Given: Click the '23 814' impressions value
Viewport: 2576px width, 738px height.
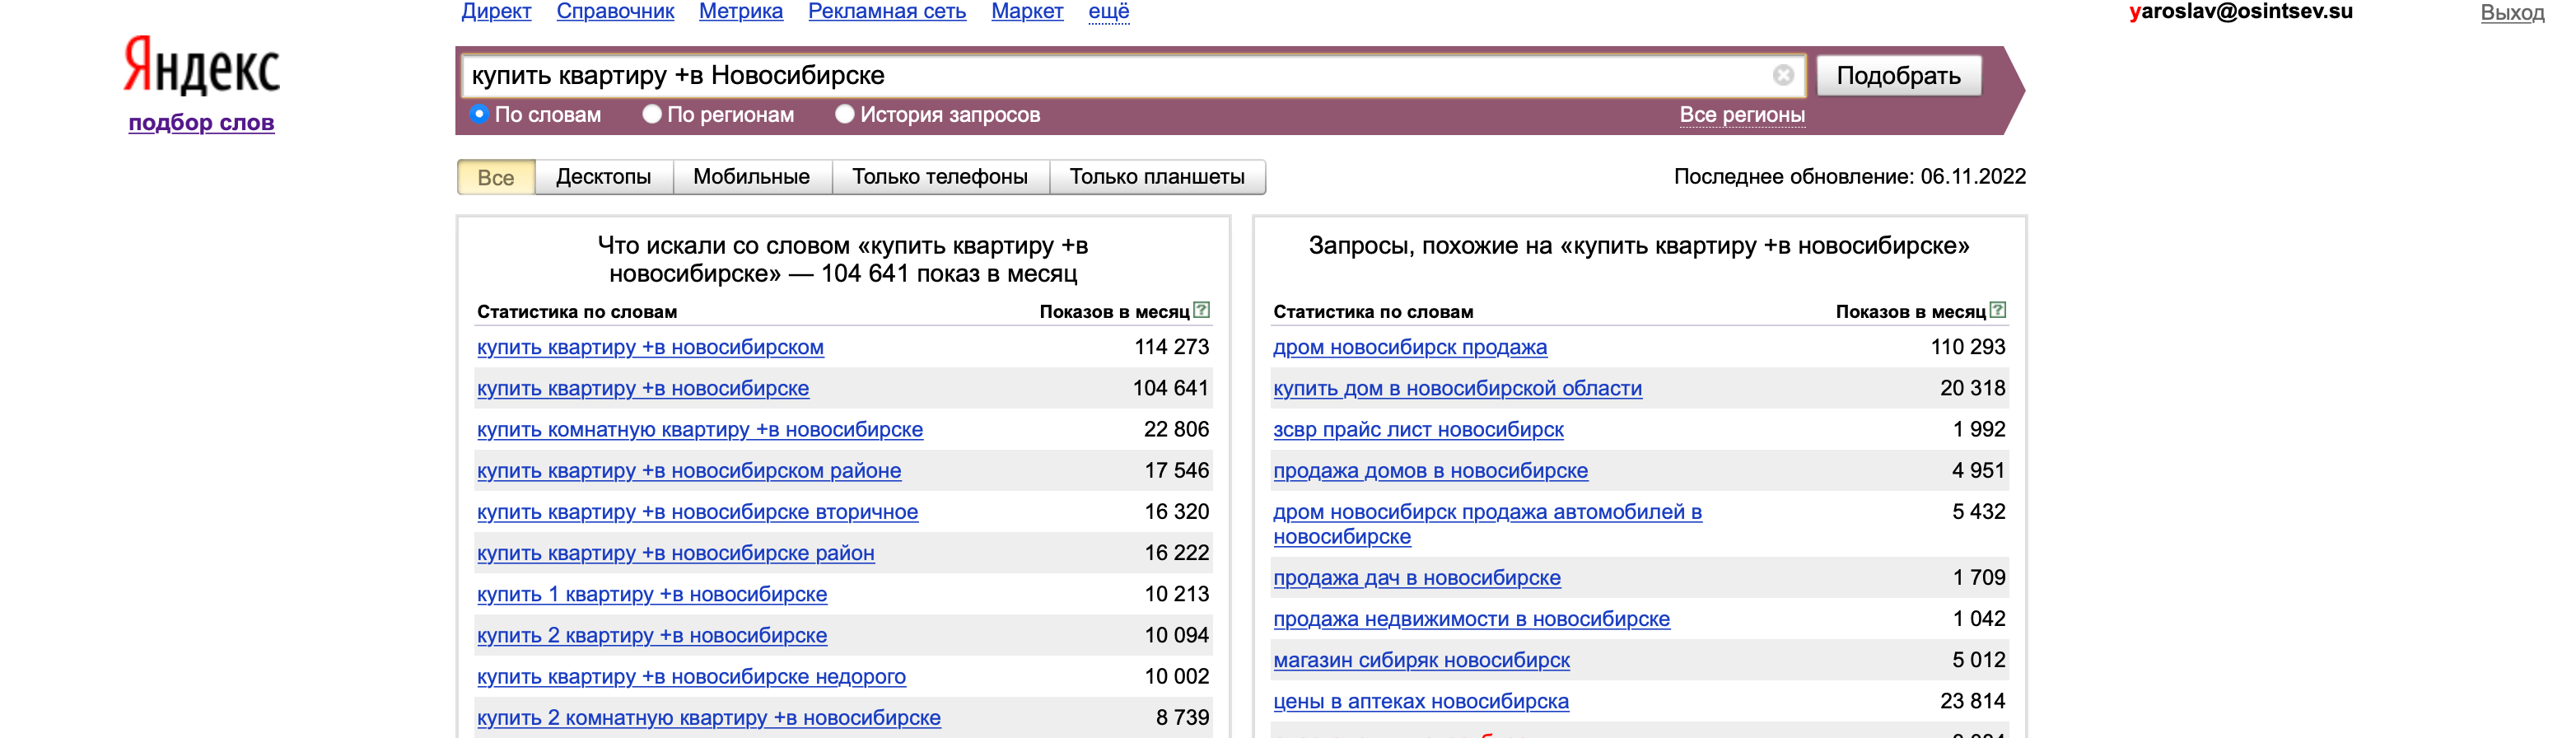Looking at the screenshot, I should point(1972,701).
